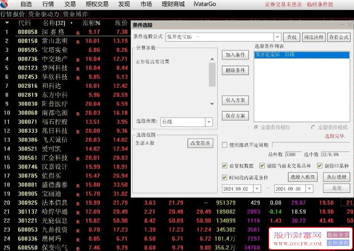Click the app logo icon in top-left corner

click(x=5, y=4)
